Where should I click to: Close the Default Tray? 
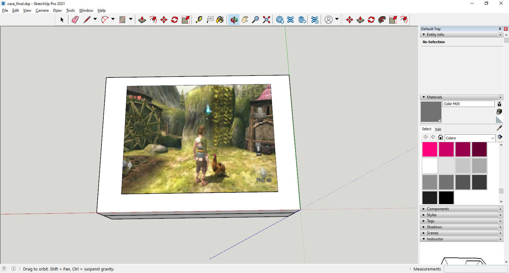point(506,29)
